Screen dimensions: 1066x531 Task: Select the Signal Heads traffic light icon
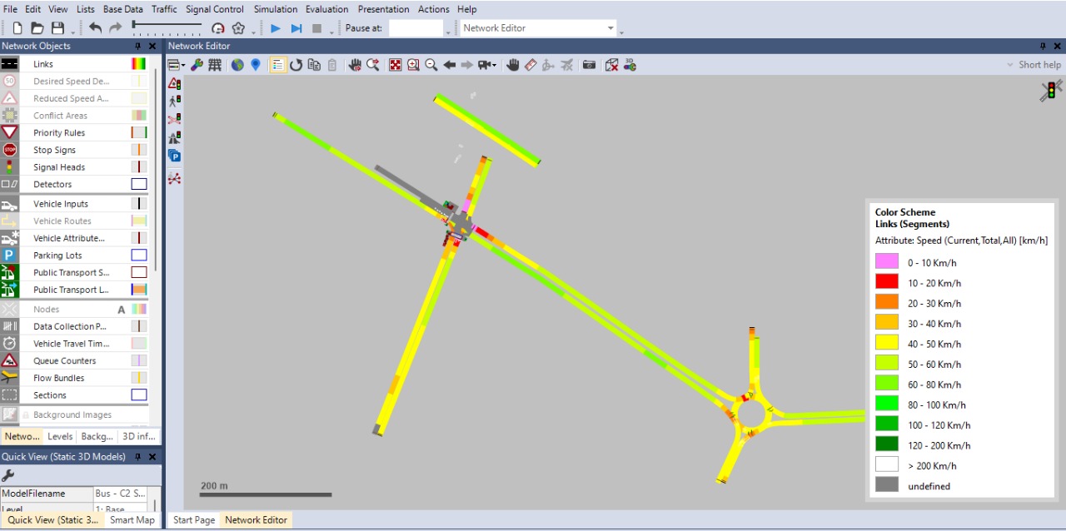tap(9, 167)
